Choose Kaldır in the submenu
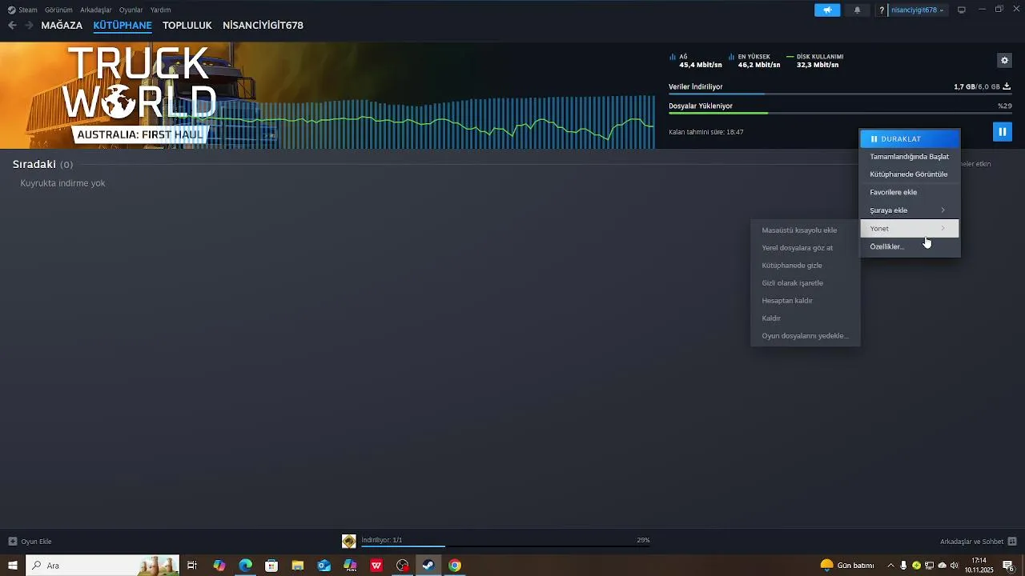The height and width of the screenshot is (576, 1025). (x=806, y=318)
